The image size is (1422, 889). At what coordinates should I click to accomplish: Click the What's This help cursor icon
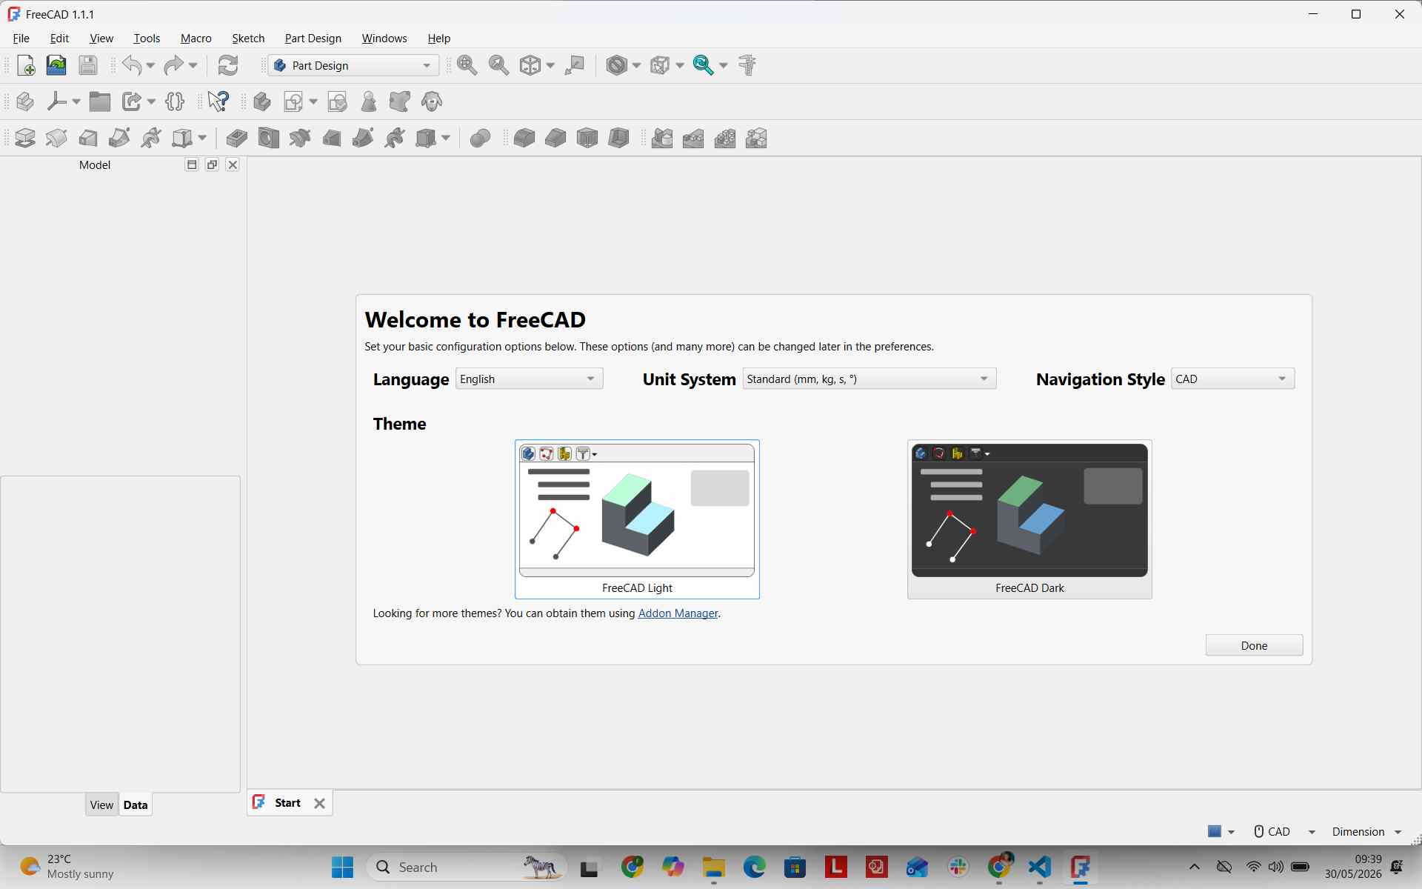tap(218, 101)
